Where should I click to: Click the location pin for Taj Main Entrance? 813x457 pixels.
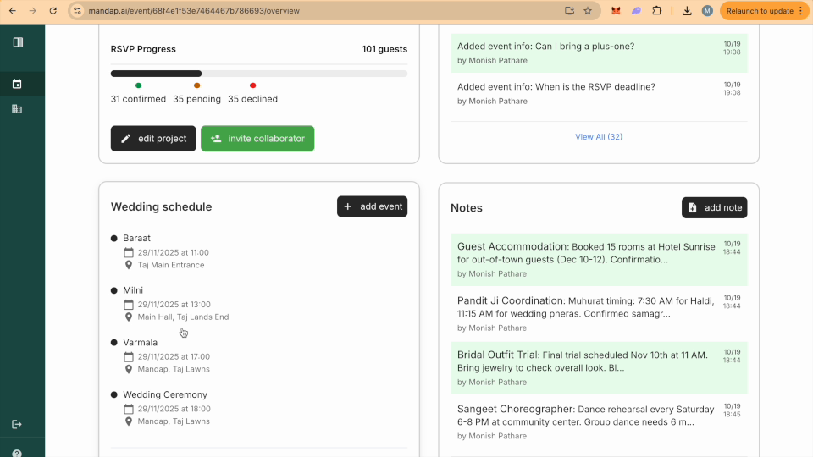pos(129,265)
